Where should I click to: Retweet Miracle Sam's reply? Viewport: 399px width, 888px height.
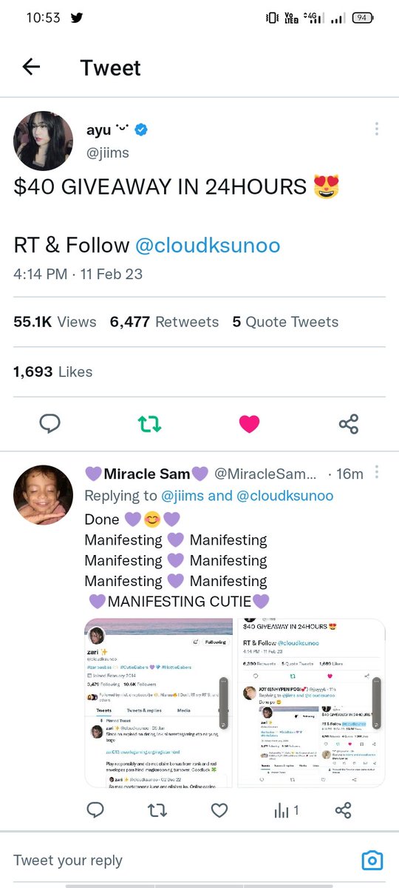tap(157, 811)
